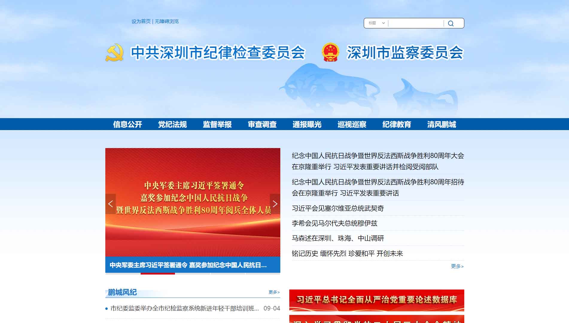
Task: Click the 无障碍浏览 link
Action: click(x=167, y=21)
